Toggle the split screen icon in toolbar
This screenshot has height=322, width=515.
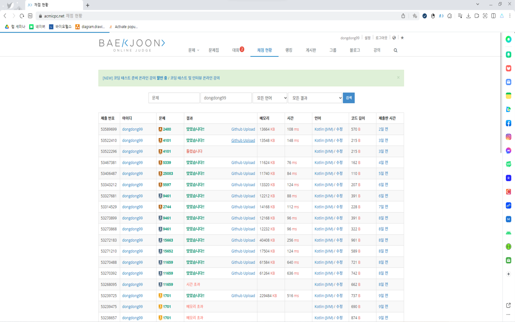click(x=493, y=15)
